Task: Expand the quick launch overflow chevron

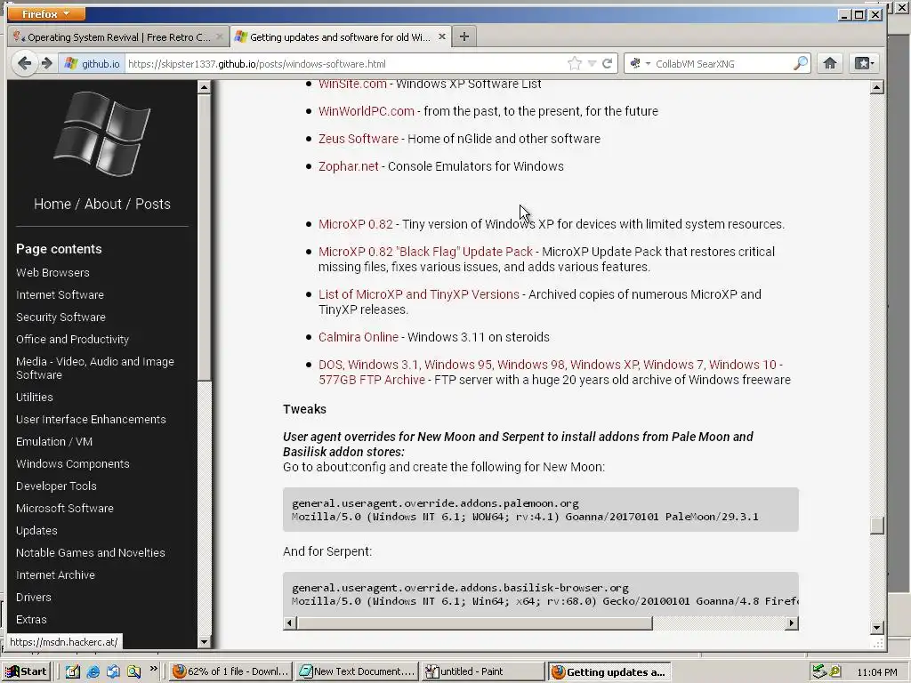Action: point(153,669)
